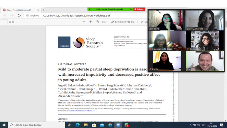The height and width of the screenshot is (128, 227).
Task: Open the Windows Start menu
Action: coord(4,125)
